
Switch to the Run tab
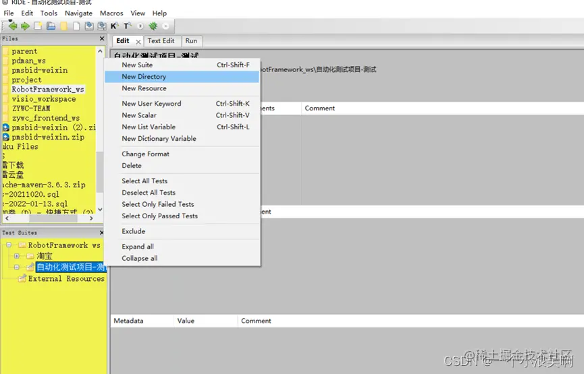[x=192, y=41]
